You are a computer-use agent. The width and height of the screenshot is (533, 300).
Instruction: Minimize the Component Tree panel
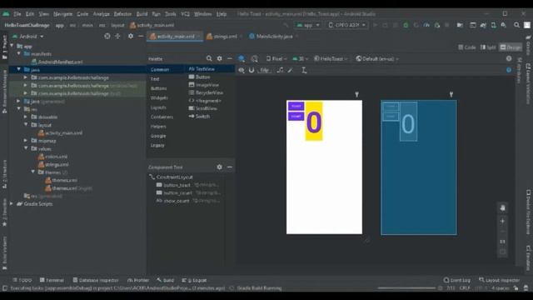230,167
